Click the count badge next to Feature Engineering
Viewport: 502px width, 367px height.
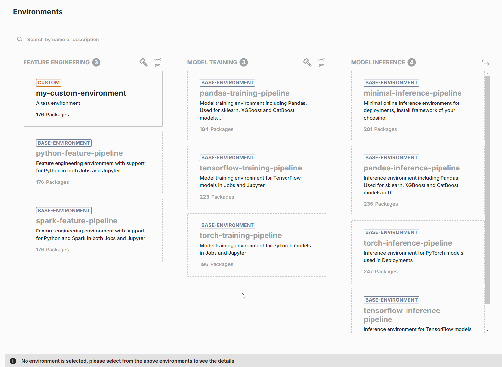[x=96, y=62]
